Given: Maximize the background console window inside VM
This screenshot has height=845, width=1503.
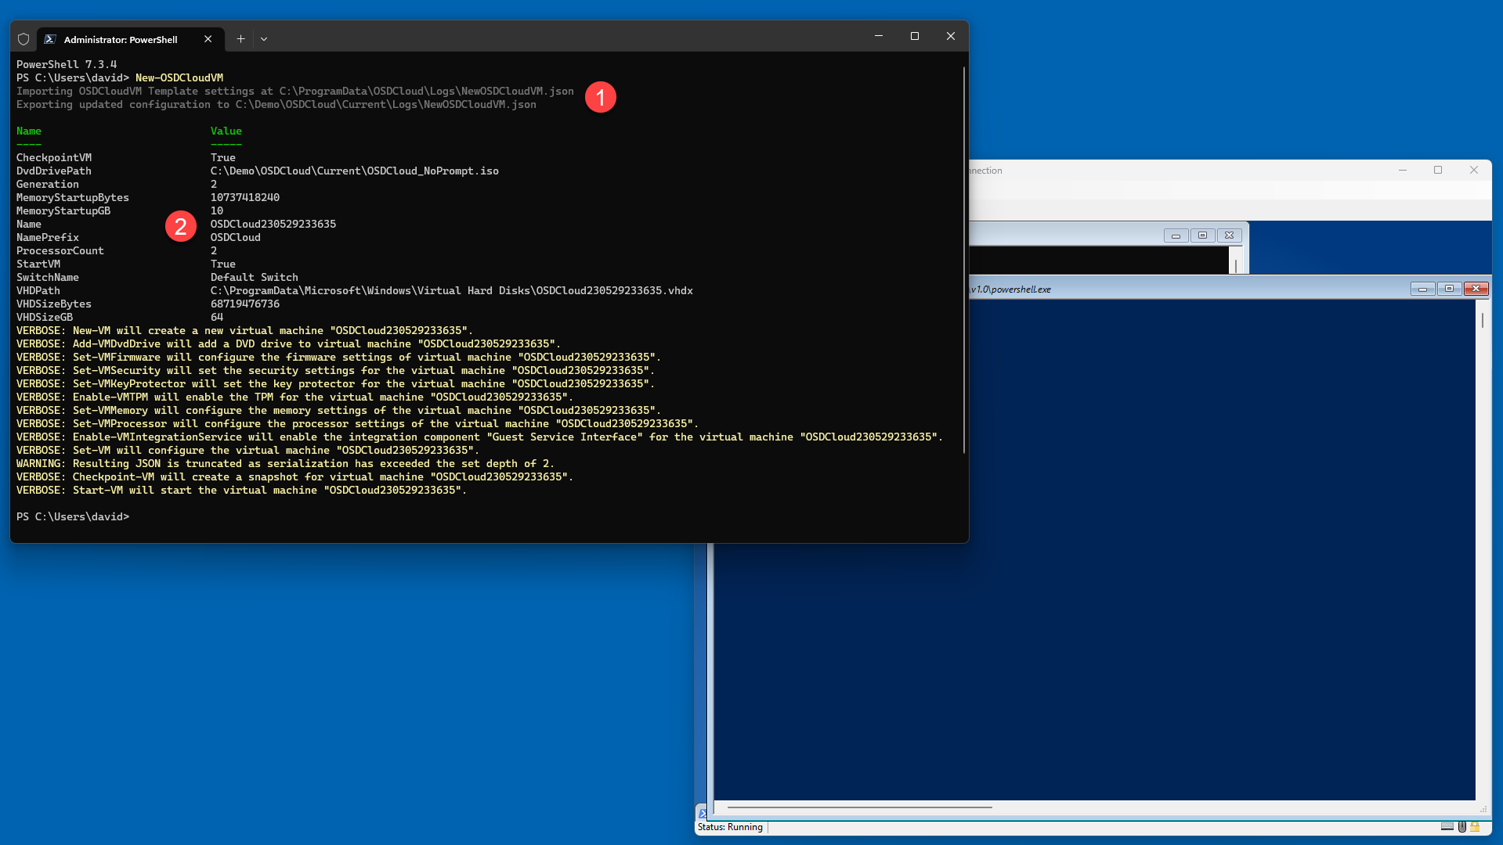Looking at the screenshot, I should (x=1202, y=236).
